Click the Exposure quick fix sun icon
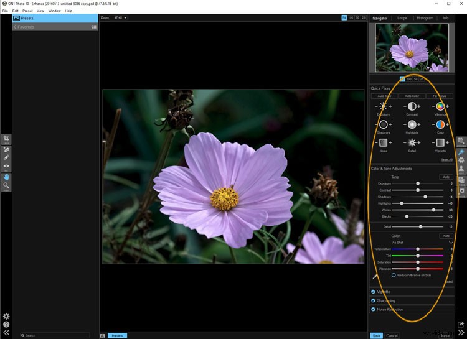Image resolution: width=467 pixels, height=339 pixels. (384, 106)
